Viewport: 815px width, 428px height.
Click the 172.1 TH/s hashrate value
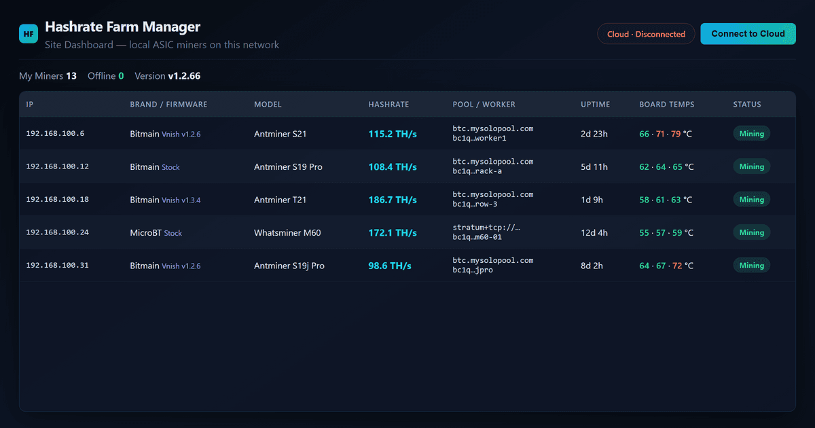coord(393,232)
